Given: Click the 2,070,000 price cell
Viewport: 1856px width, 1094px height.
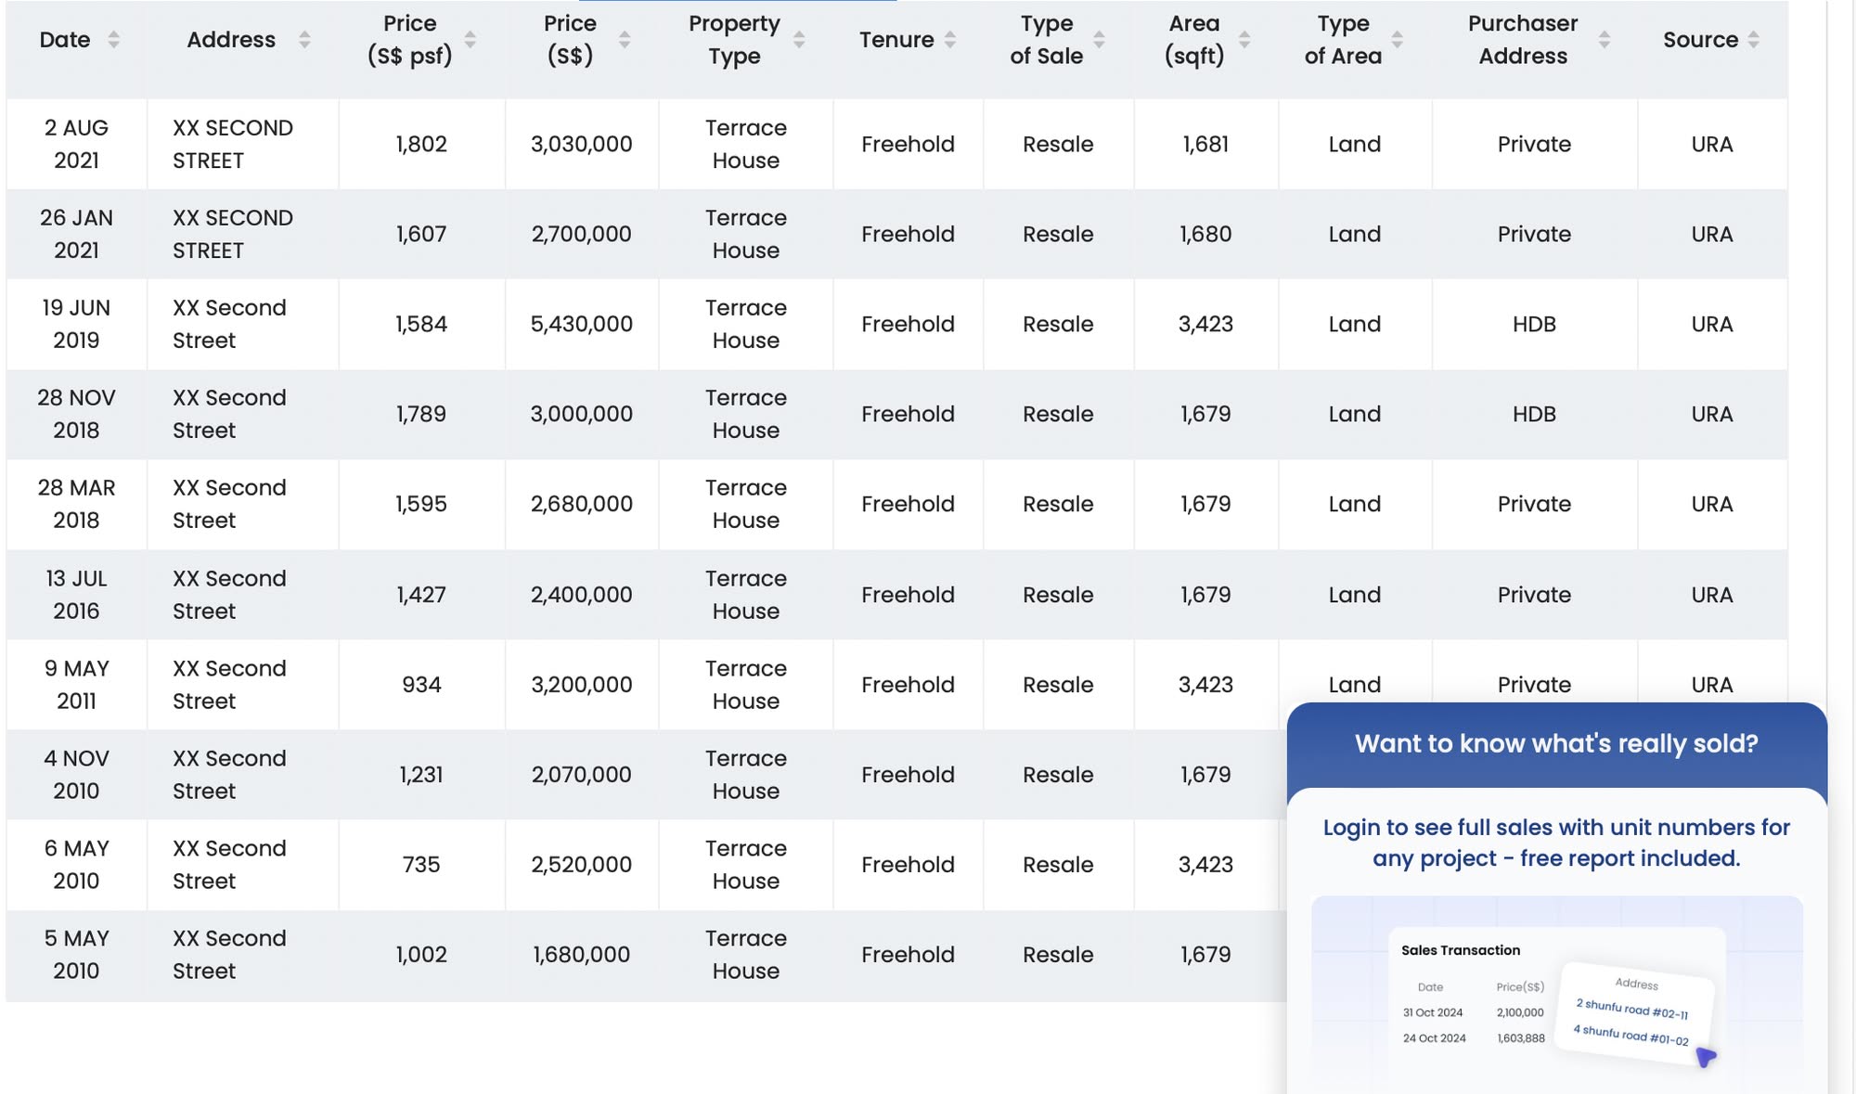Looking at the screenshot, I should point(582,775).
